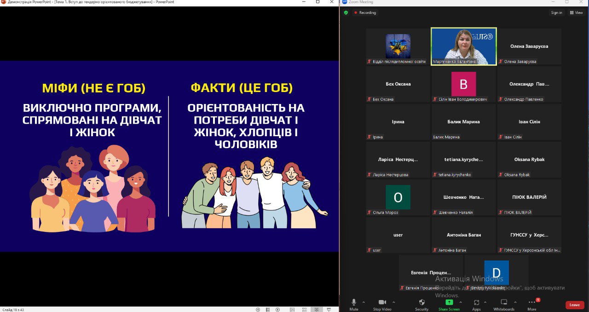This screenshot has height=312, width=589.
Task: Toggle the microphone Mute button
Action: 354,302
